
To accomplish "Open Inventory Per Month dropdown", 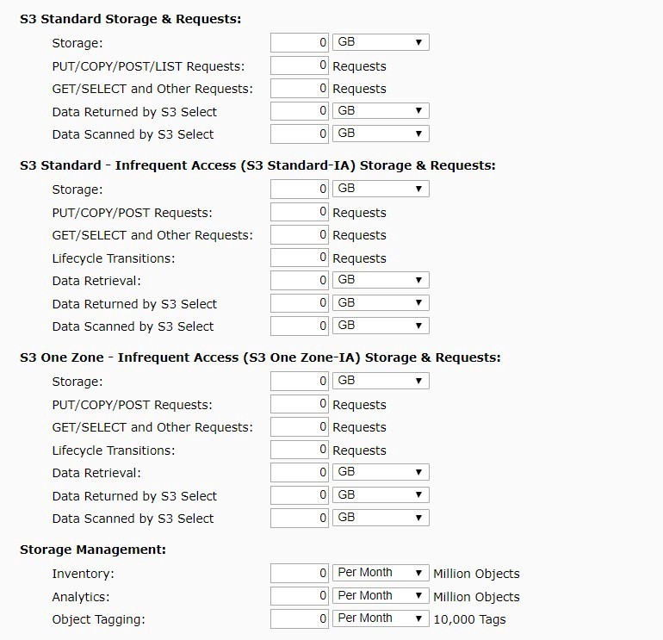I will [x=381, y=573].
